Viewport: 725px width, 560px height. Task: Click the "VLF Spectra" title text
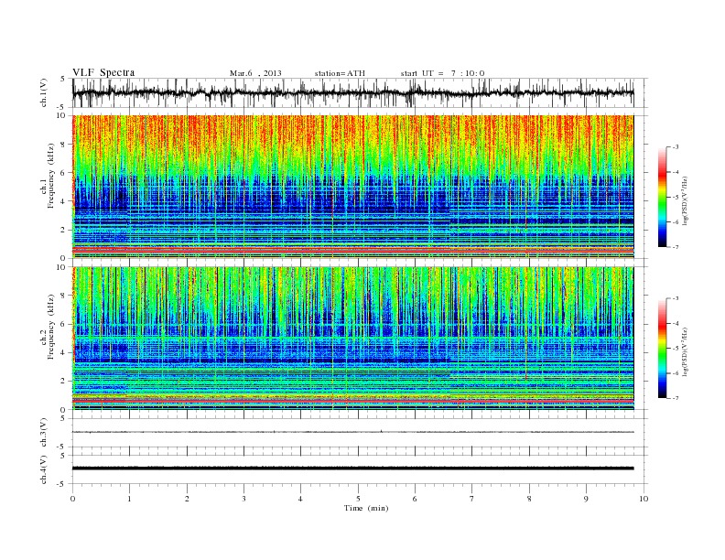click(x=103, y=72)
